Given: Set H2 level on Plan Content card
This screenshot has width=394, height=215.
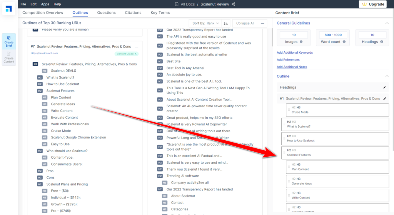Looking at the screenshot, I should tap(294, 164).
